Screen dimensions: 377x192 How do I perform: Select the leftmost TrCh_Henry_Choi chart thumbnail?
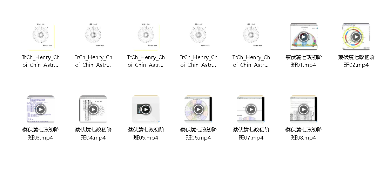pos(41,36)
